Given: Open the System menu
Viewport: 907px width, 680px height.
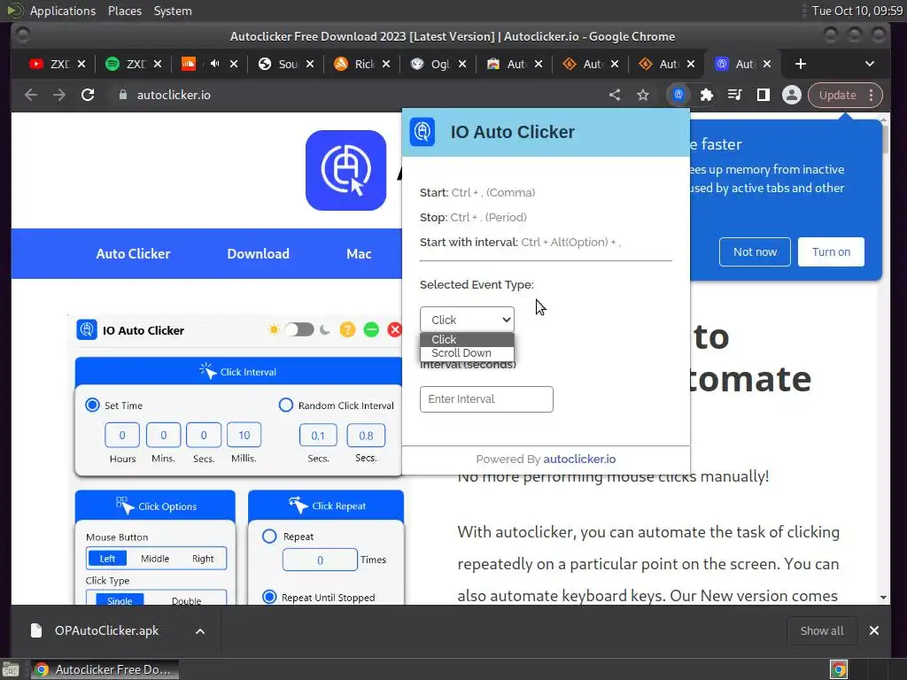Looking at the screenshot, I should (x=173, y=11).
